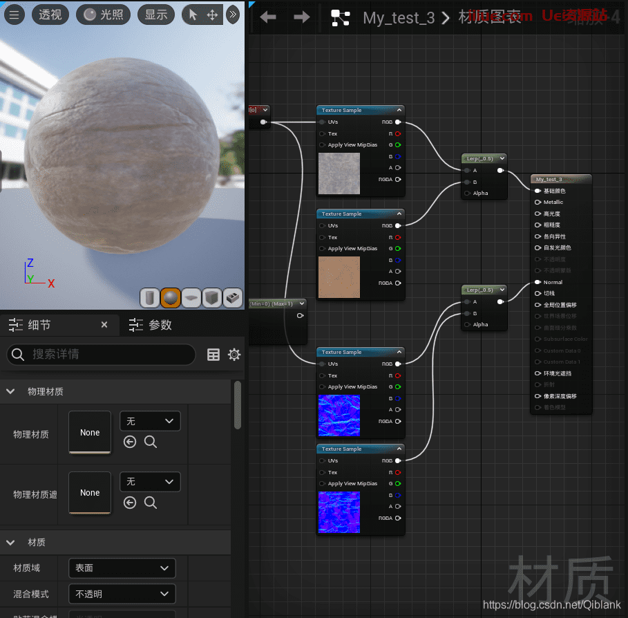This screenshot has height=618, width=628.
Task: Open the viewport hamburger menu icon
Action: [x=15, y=14]
